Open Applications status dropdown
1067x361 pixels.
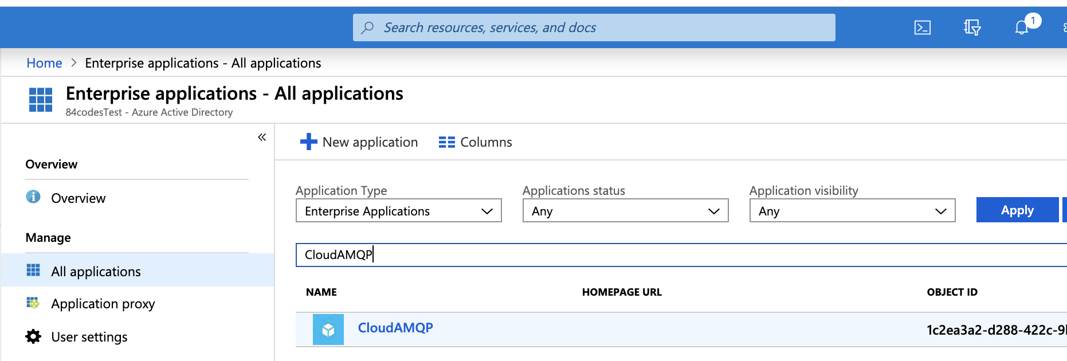tap(626, 211)
